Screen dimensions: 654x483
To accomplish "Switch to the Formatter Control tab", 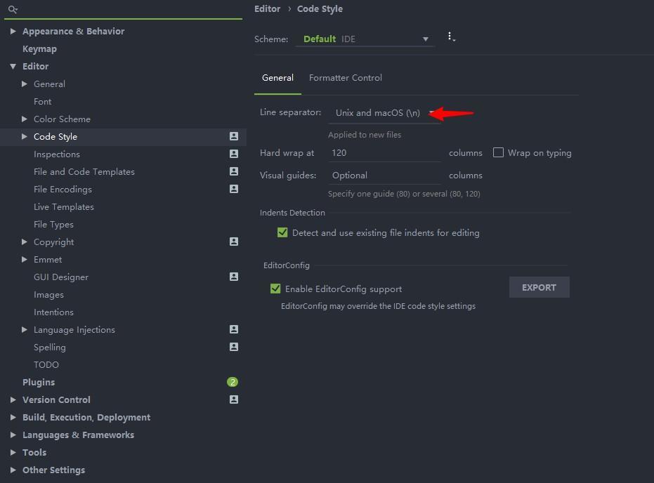I will (346, 78).
